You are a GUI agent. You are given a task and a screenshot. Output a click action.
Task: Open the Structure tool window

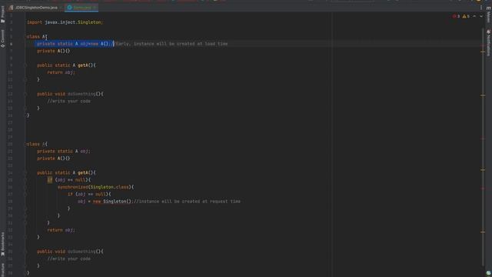coord(3,269)
